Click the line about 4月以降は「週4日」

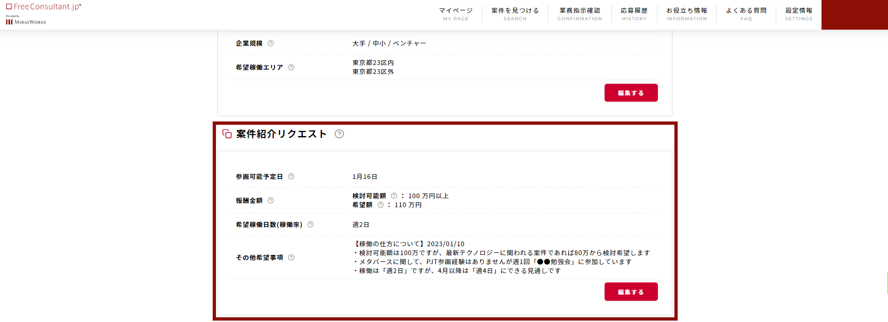tap(456, 271)
